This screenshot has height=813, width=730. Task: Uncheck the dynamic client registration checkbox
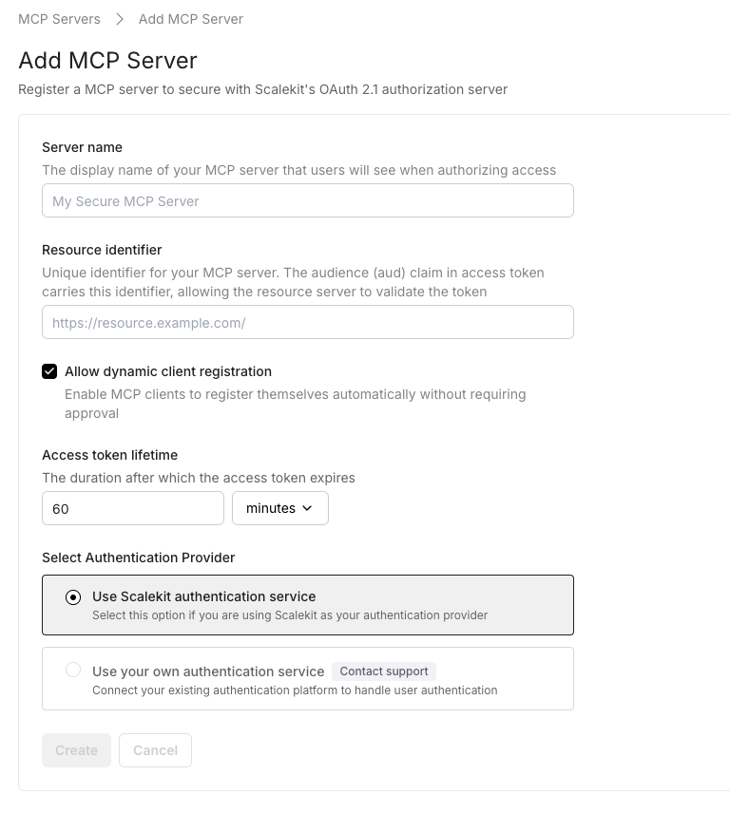(x=49, y=371)
